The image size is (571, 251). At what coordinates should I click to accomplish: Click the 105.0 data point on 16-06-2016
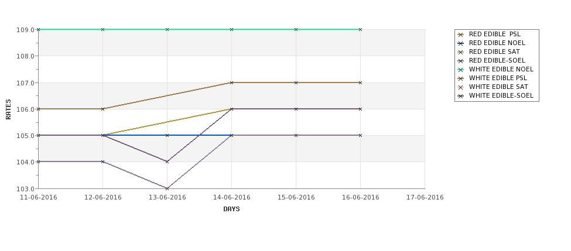point(360,135)
